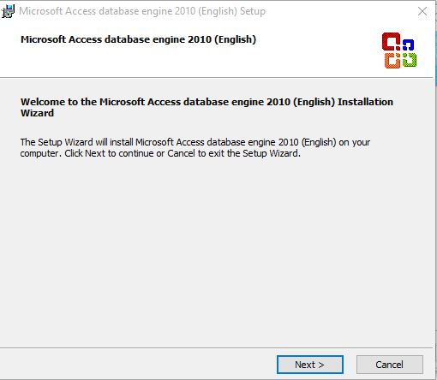Image resolution: width=437 pixels, height=380 pixels.
Task: Close the Setup wizard window
Action: click(x=422, y=11)
